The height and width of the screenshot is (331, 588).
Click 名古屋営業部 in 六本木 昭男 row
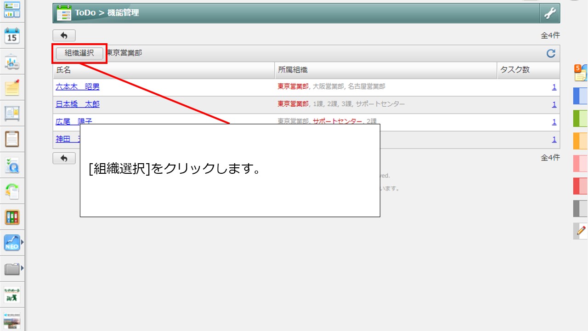(x=367, y=86)
